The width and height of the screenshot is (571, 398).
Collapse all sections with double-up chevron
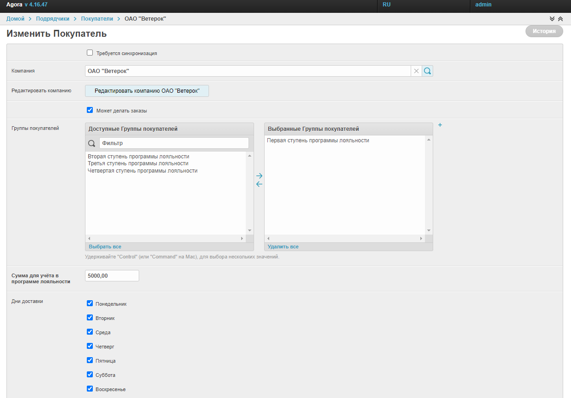pos(560,19)
